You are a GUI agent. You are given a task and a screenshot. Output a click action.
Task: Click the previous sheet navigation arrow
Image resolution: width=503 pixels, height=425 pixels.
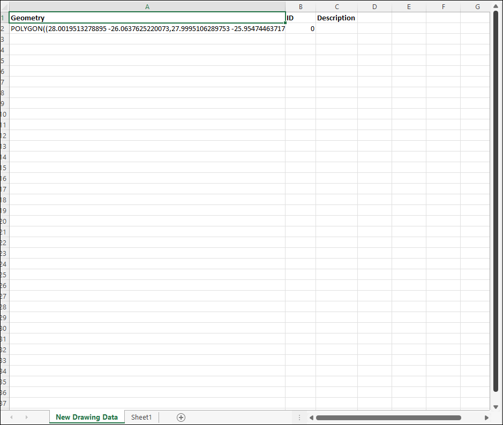11,418
